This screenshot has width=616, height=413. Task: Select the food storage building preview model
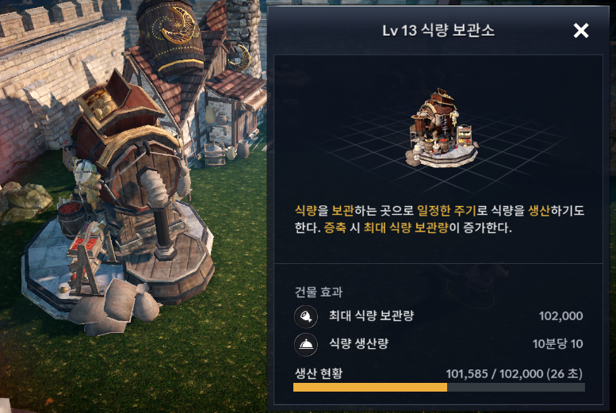pyautogui.click(x=442, y=128)
